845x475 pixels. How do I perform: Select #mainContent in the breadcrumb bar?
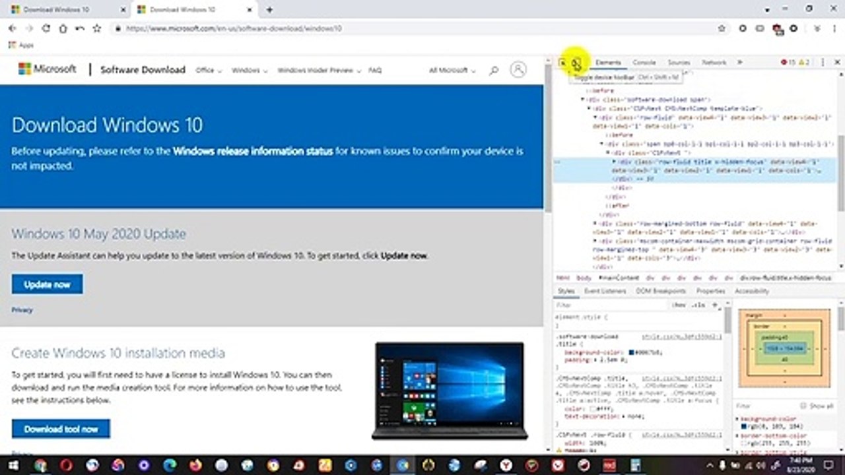pyautogui.click(x=619, y=278)
